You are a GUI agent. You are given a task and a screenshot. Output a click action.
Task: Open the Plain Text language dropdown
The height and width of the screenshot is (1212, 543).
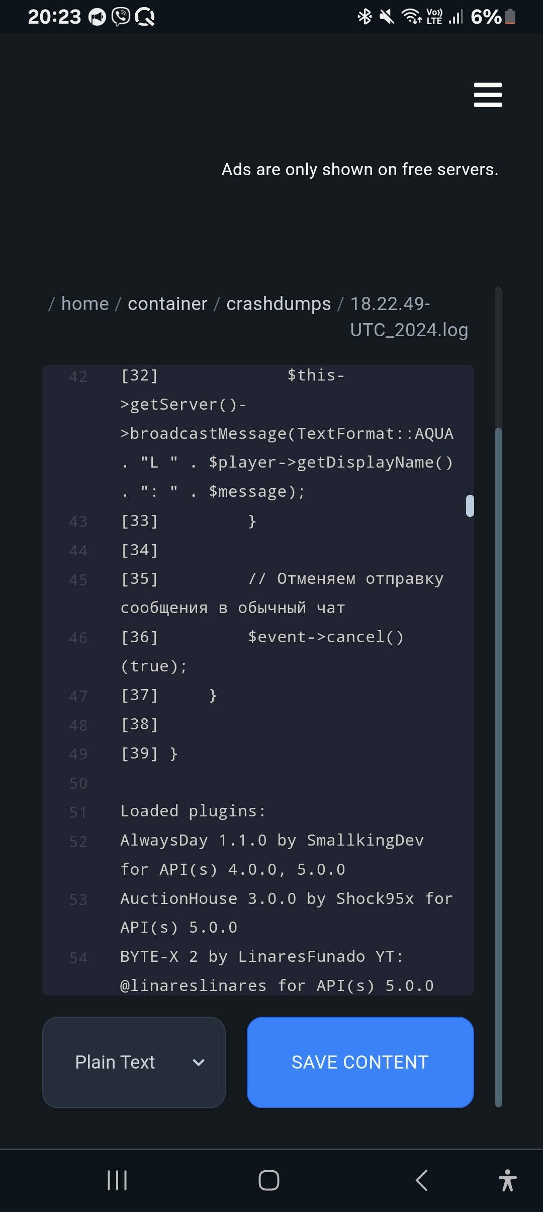click(x=134, y=1062)
